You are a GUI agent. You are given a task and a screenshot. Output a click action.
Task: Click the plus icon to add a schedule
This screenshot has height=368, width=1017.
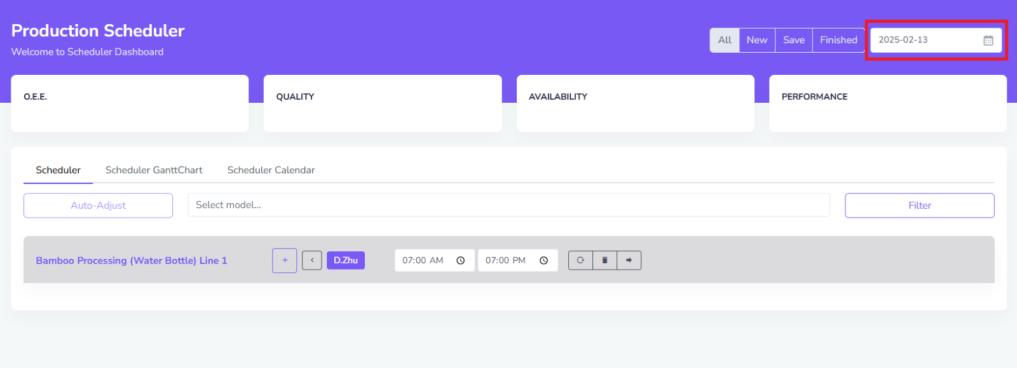285,260
